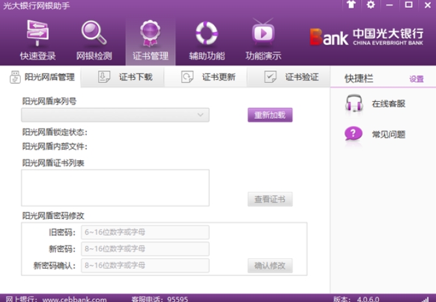Open the 常见问题 shortcut label
Image resolution: width=436 pixels, height=302 pixels.
(388, 134)
